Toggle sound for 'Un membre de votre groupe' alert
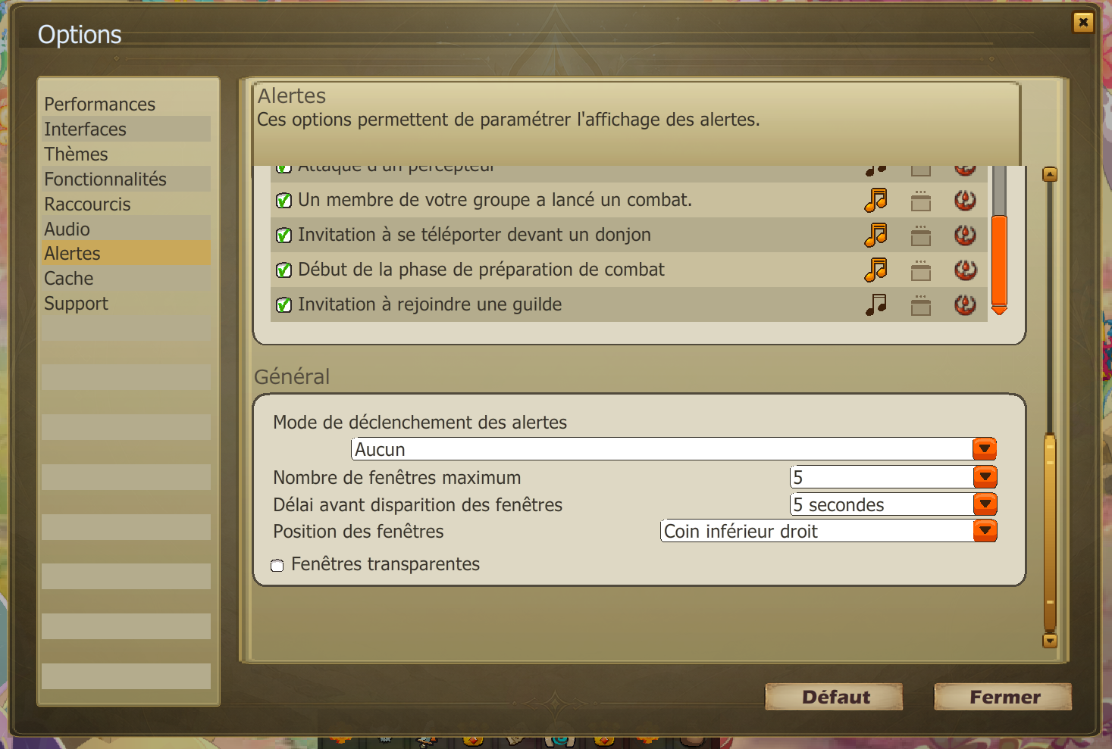Image resolution: width=1112 pixels, height=749 pixels. click(876, 200)
